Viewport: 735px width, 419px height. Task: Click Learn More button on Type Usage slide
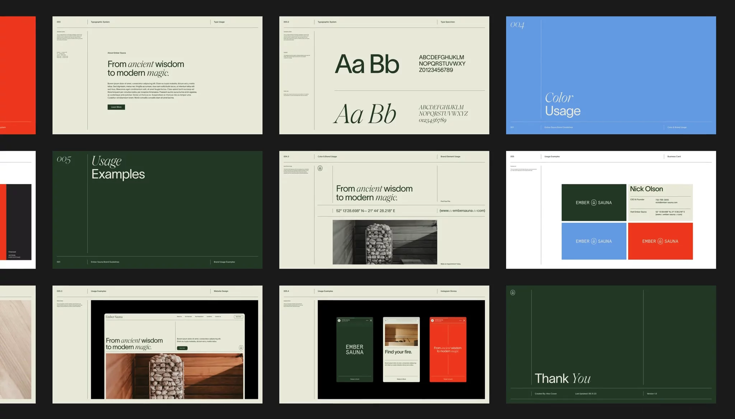point(116,107)
